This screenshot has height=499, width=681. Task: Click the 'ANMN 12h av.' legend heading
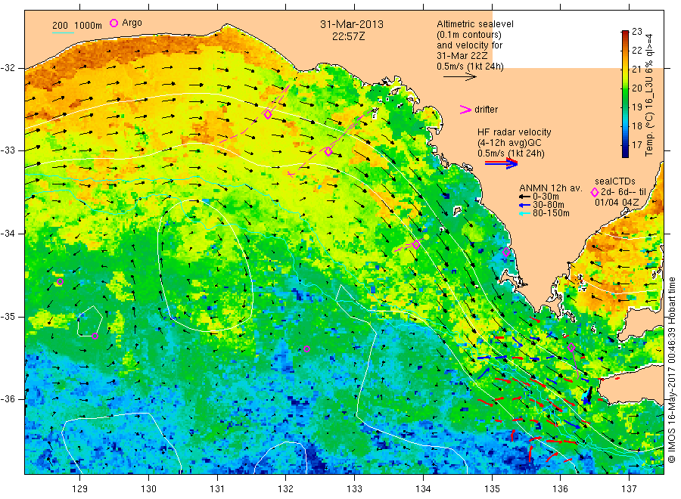click(551, 188)
